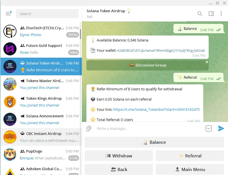228x175 pixels.
Task: Click the Write a message field
Action: [150, 129]
